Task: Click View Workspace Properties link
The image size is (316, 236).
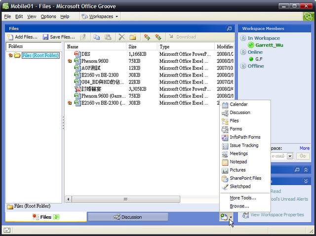Action: click(277, 215)
